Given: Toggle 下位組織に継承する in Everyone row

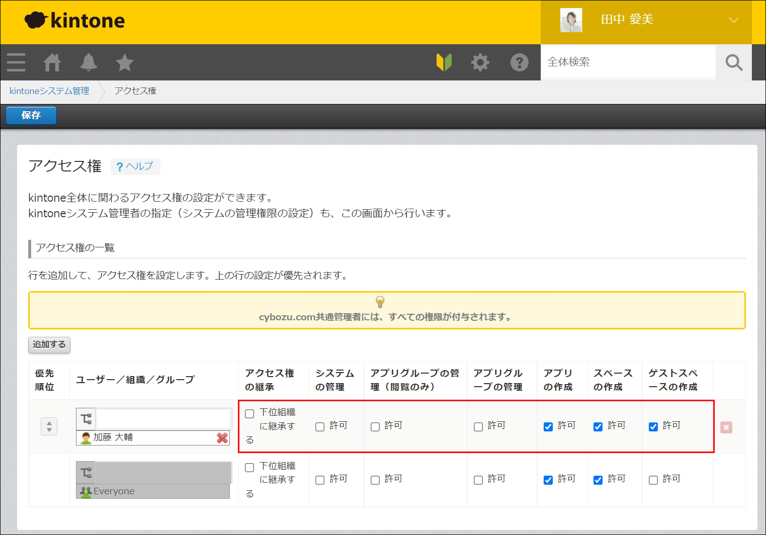Looking at the screenshot, I should (x=249, y=468).
